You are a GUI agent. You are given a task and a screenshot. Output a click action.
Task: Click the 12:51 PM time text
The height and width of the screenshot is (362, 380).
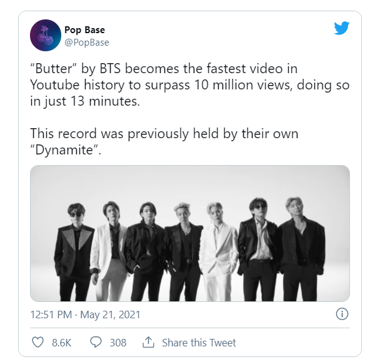pyautogui.click(x=52, y=313)
